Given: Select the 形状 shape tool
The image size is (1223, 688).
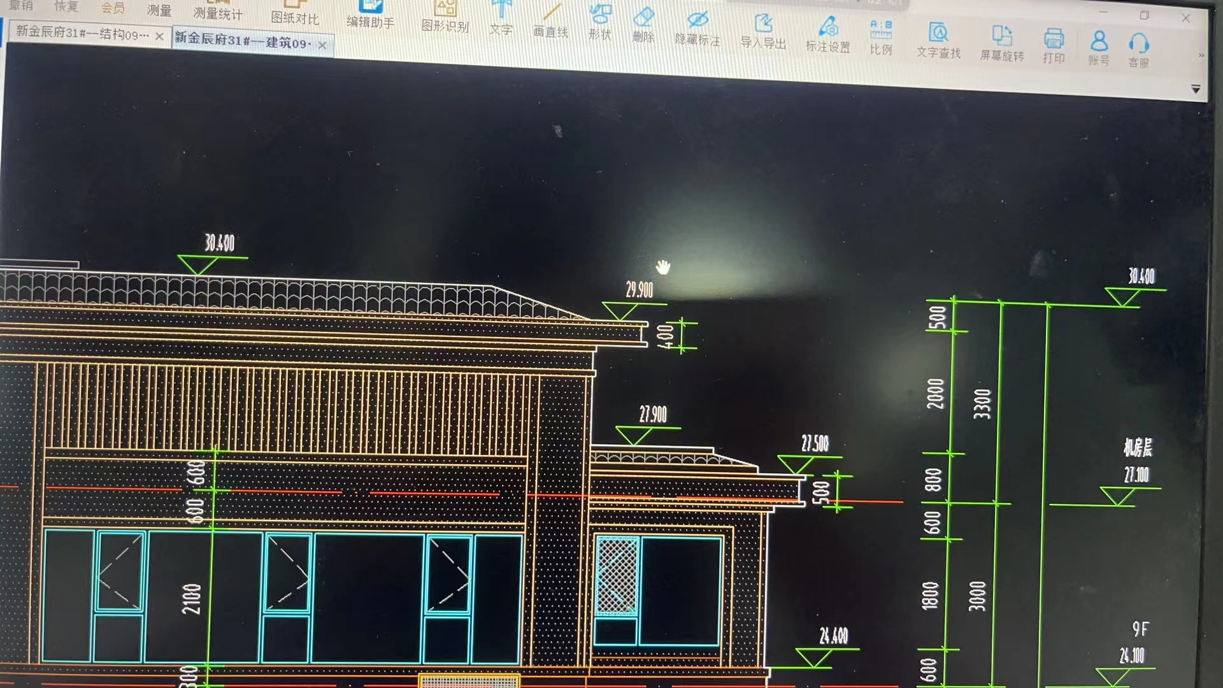Looking at the screenshot, I should (x=599, y=23).
